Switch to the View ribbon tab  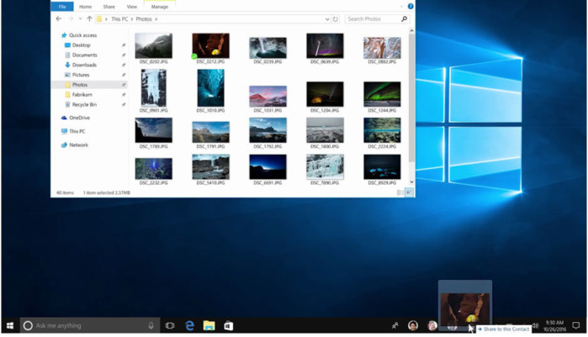click(x=131, y=7)
